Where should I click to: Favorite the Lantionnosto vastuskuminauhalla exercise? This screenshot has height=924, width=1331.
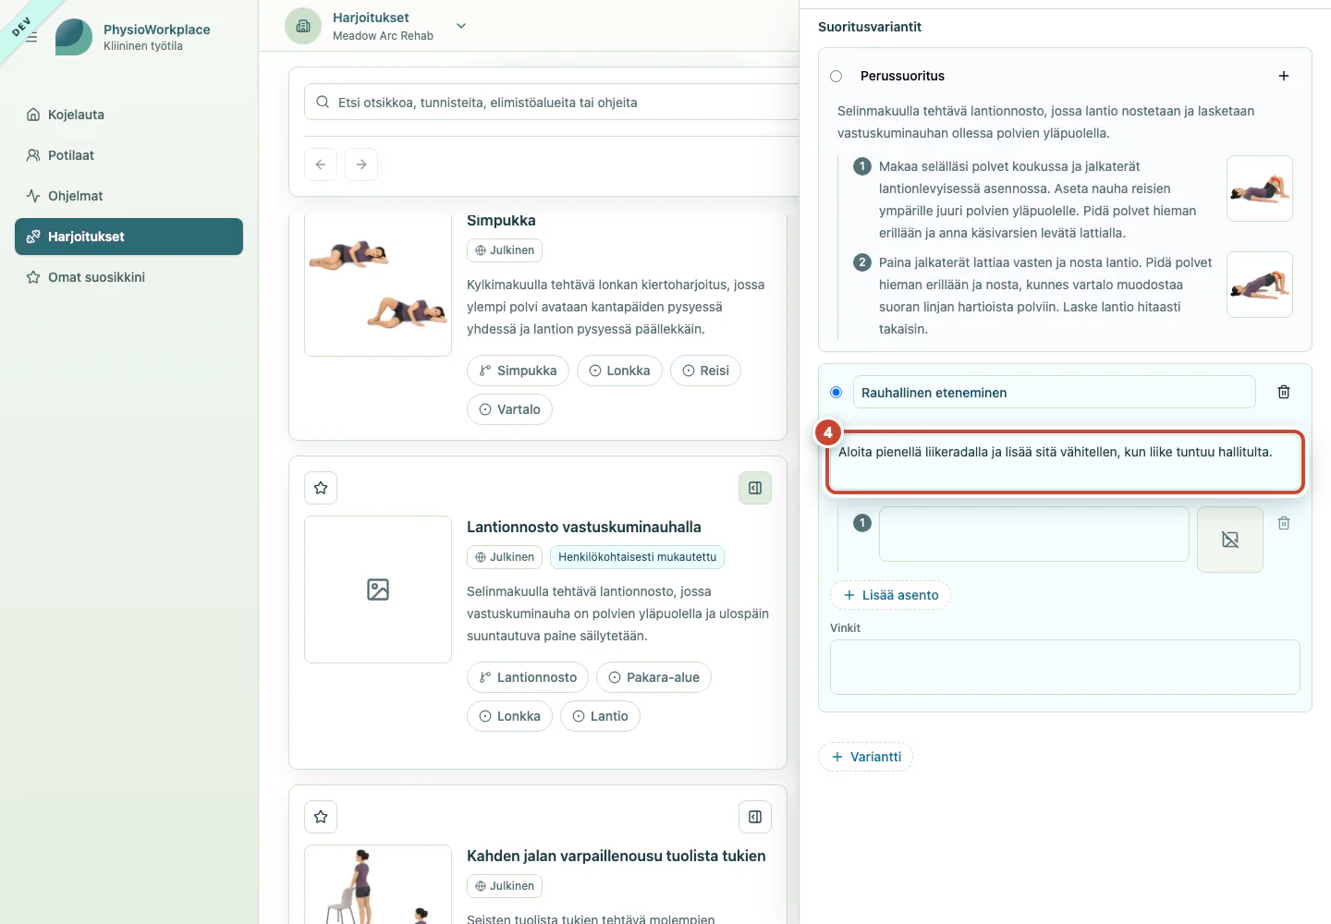(x=321, y=488)
